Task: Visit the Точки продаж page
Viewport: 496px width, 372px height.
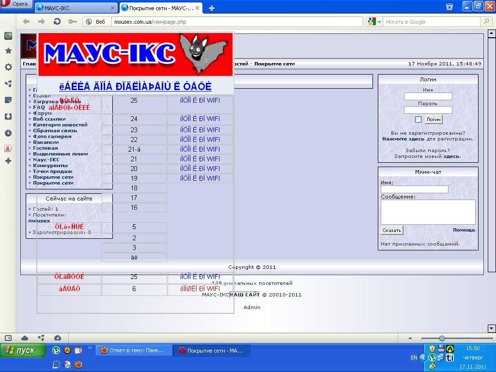Action: 52,171
